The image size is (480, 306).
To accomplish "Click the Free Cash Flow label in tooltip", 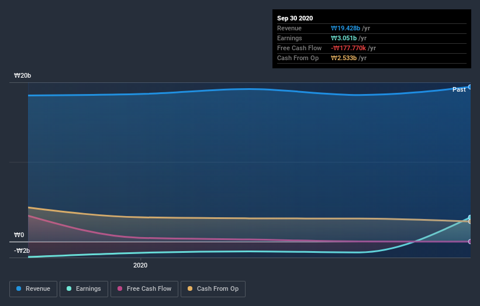I will 299,48.
